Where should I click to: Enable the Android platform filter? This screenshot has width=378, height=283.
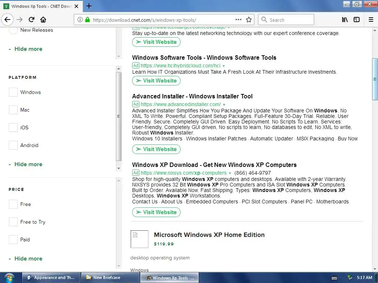pyautogui.click(x=13, y=145)
